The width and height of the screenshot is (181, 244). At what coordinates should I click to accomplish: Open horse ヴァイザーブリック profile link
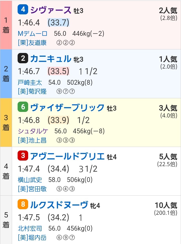click(67, 108)
